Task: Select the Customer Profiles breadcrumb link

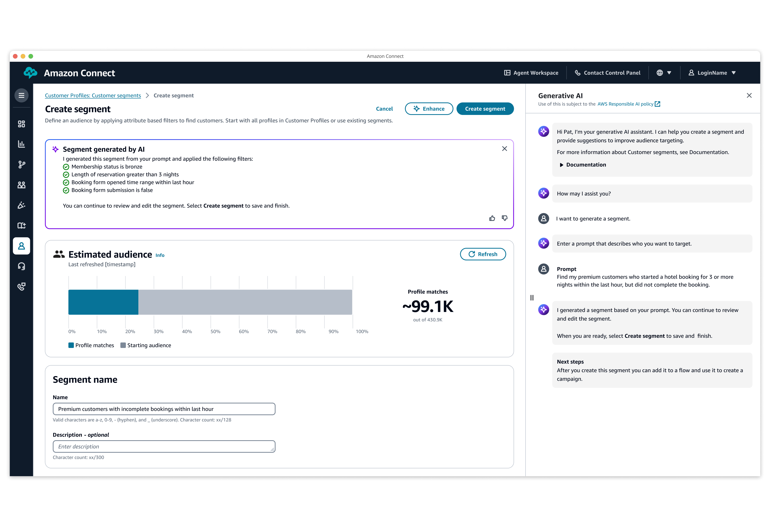Action: click(x=93, y=95)
